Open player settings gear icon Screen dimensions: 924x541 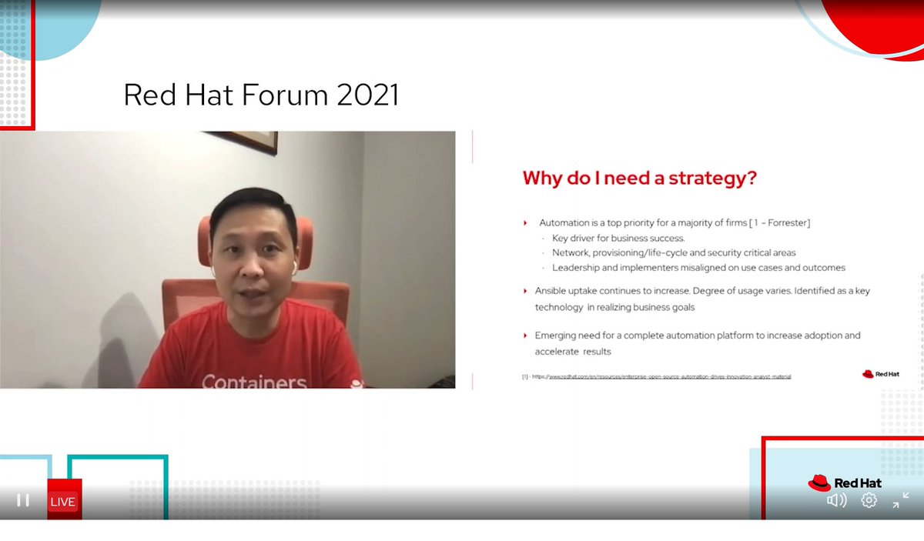(869, 500)
